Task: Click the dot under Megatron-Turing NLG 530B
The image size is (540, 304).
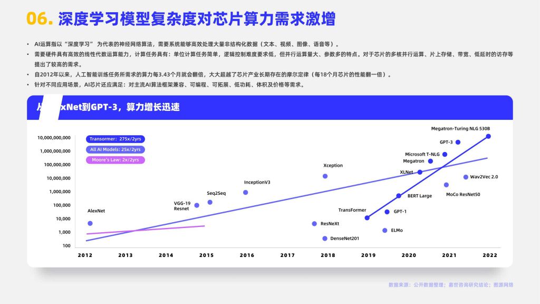Action: click(x=488, y=137)
